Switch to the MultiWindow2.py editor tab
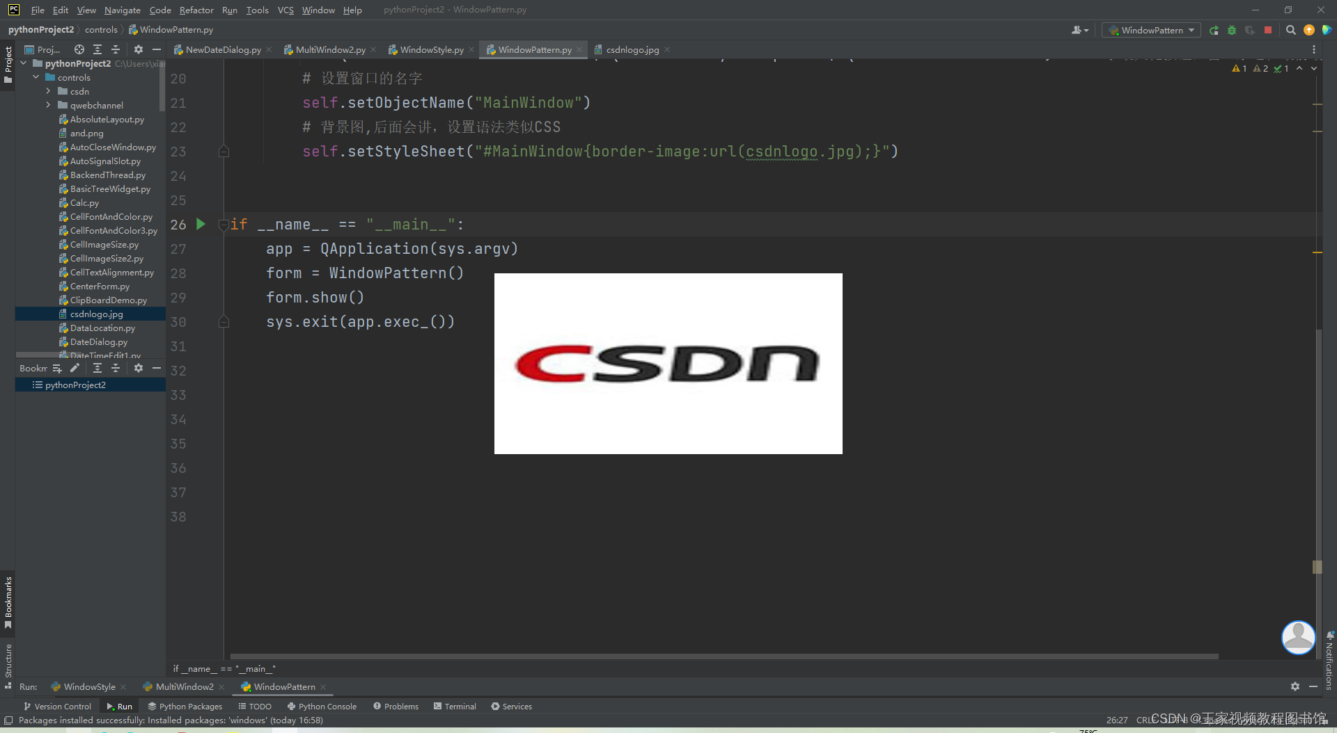 tap(330, 49)
